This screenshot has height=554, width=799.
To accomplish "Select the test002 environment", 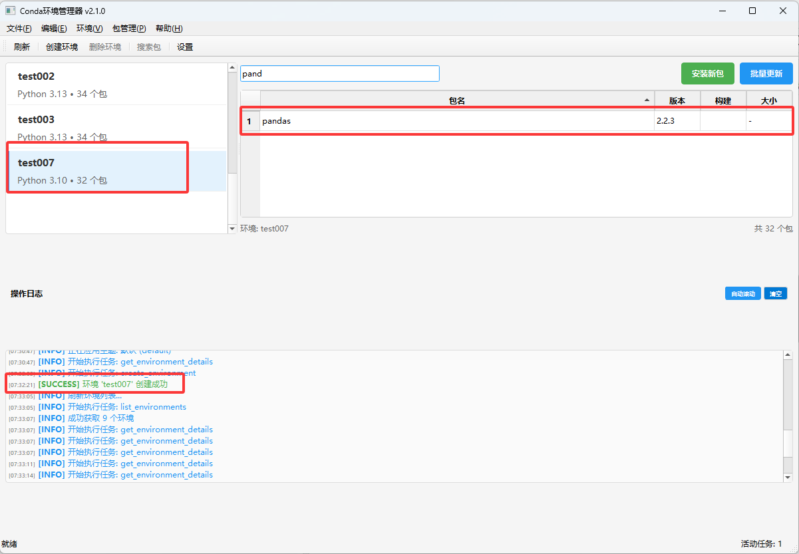I will point(116,84).
